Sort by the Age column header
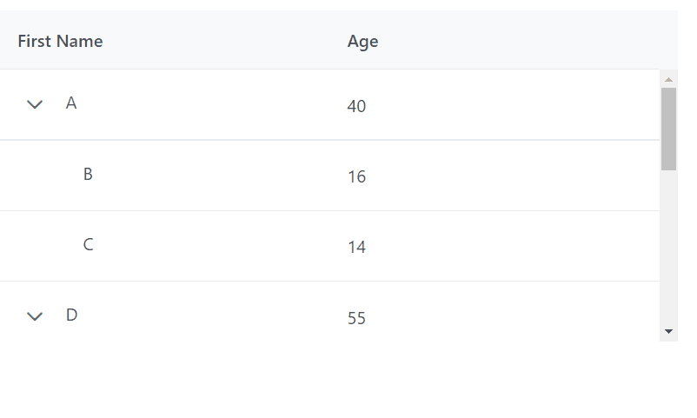This screenshot has height=418, width=697. coord(362,41)
